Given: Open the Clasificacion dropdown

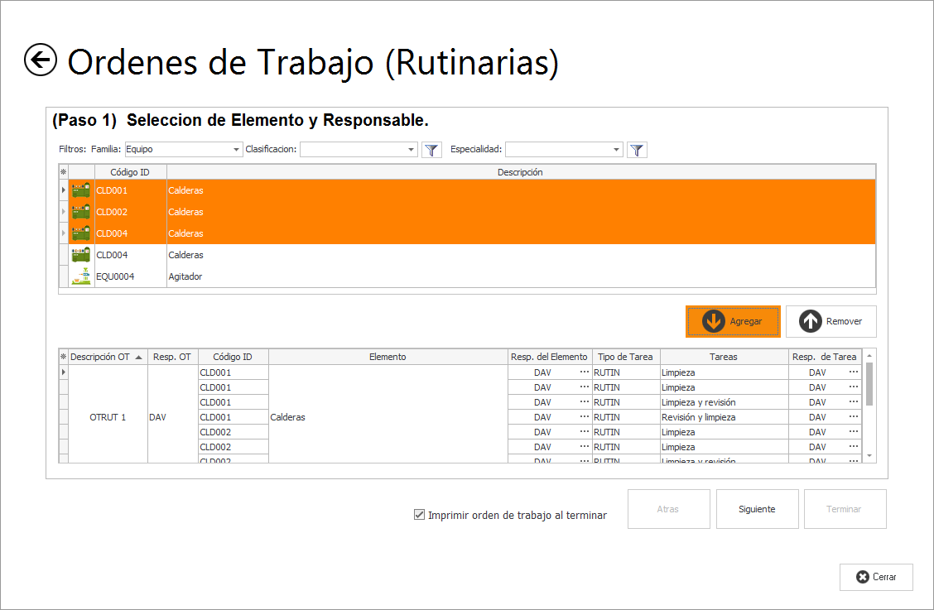Looking at the screenshot, I should click(412, 150).
